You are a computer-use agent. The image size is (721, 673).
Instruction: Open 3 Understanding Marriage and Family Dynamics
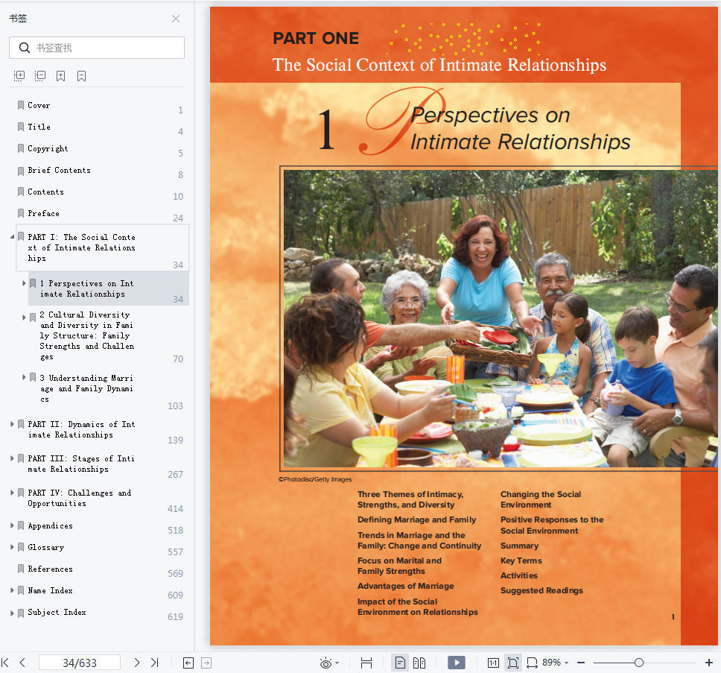click(x=86, y=389)
